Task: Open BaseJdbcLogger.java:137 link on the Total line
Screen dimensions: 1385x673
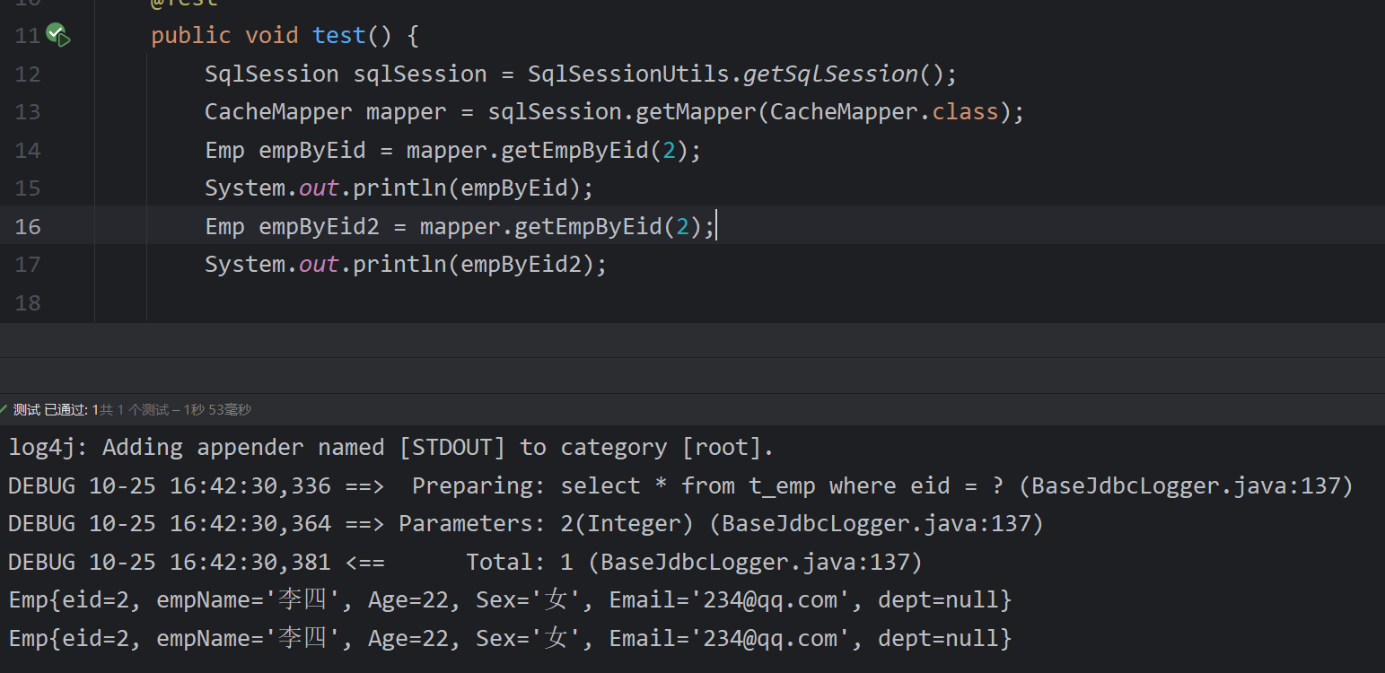Action: tap(754, 562)
